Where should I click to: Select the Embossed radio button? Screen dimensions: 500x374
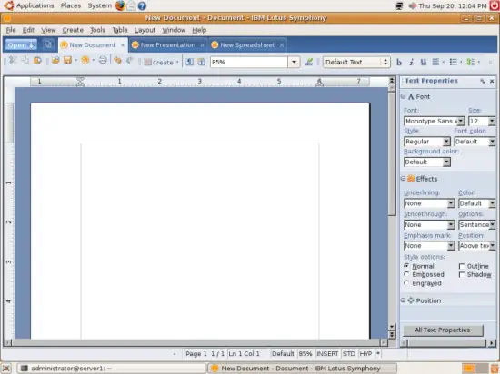click(406, 274)
